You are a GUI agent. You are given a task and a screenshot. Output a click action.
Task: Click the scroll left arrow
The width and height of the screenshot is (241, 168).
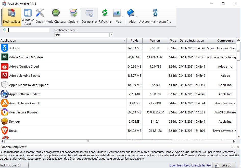click(2, 141)
